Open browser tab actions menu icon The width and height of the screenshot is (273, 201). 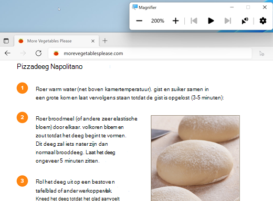tap(6, 41)
